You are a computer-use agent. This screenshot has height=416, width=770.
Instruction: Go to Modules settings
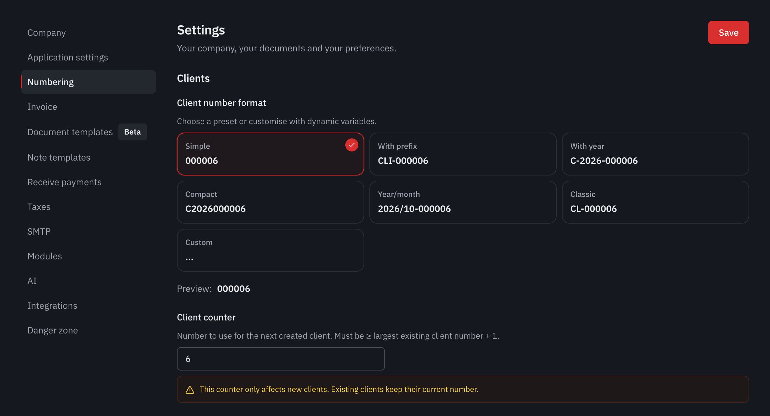pyautogui.click(x=88, y=256)
